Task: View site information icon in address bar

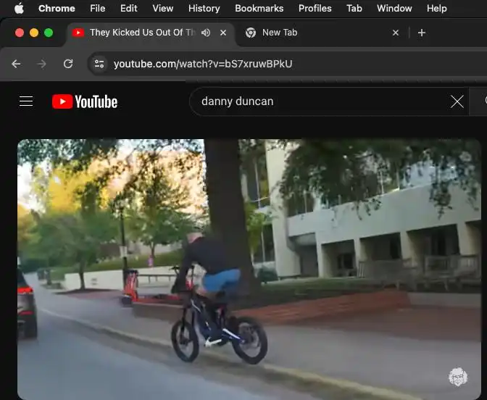Action: click(99, 64)
